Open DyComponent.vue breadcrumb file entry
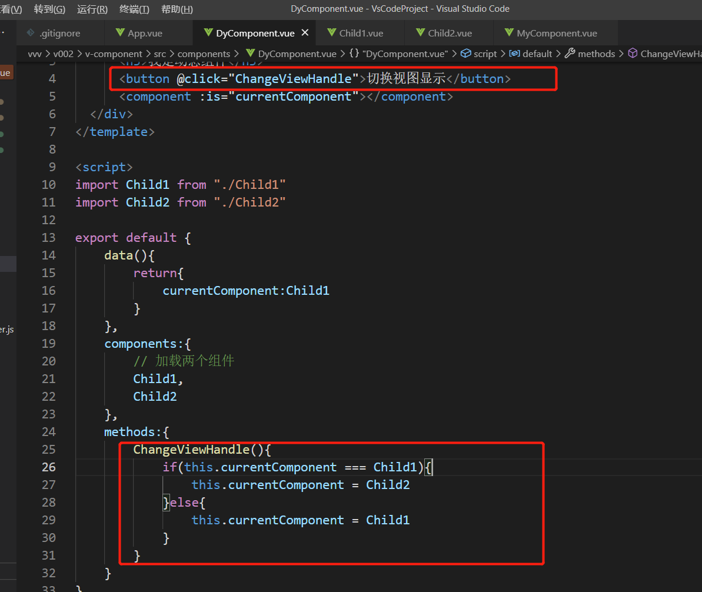The width and height of the screenshot is (702, 592). click(297, 54)
